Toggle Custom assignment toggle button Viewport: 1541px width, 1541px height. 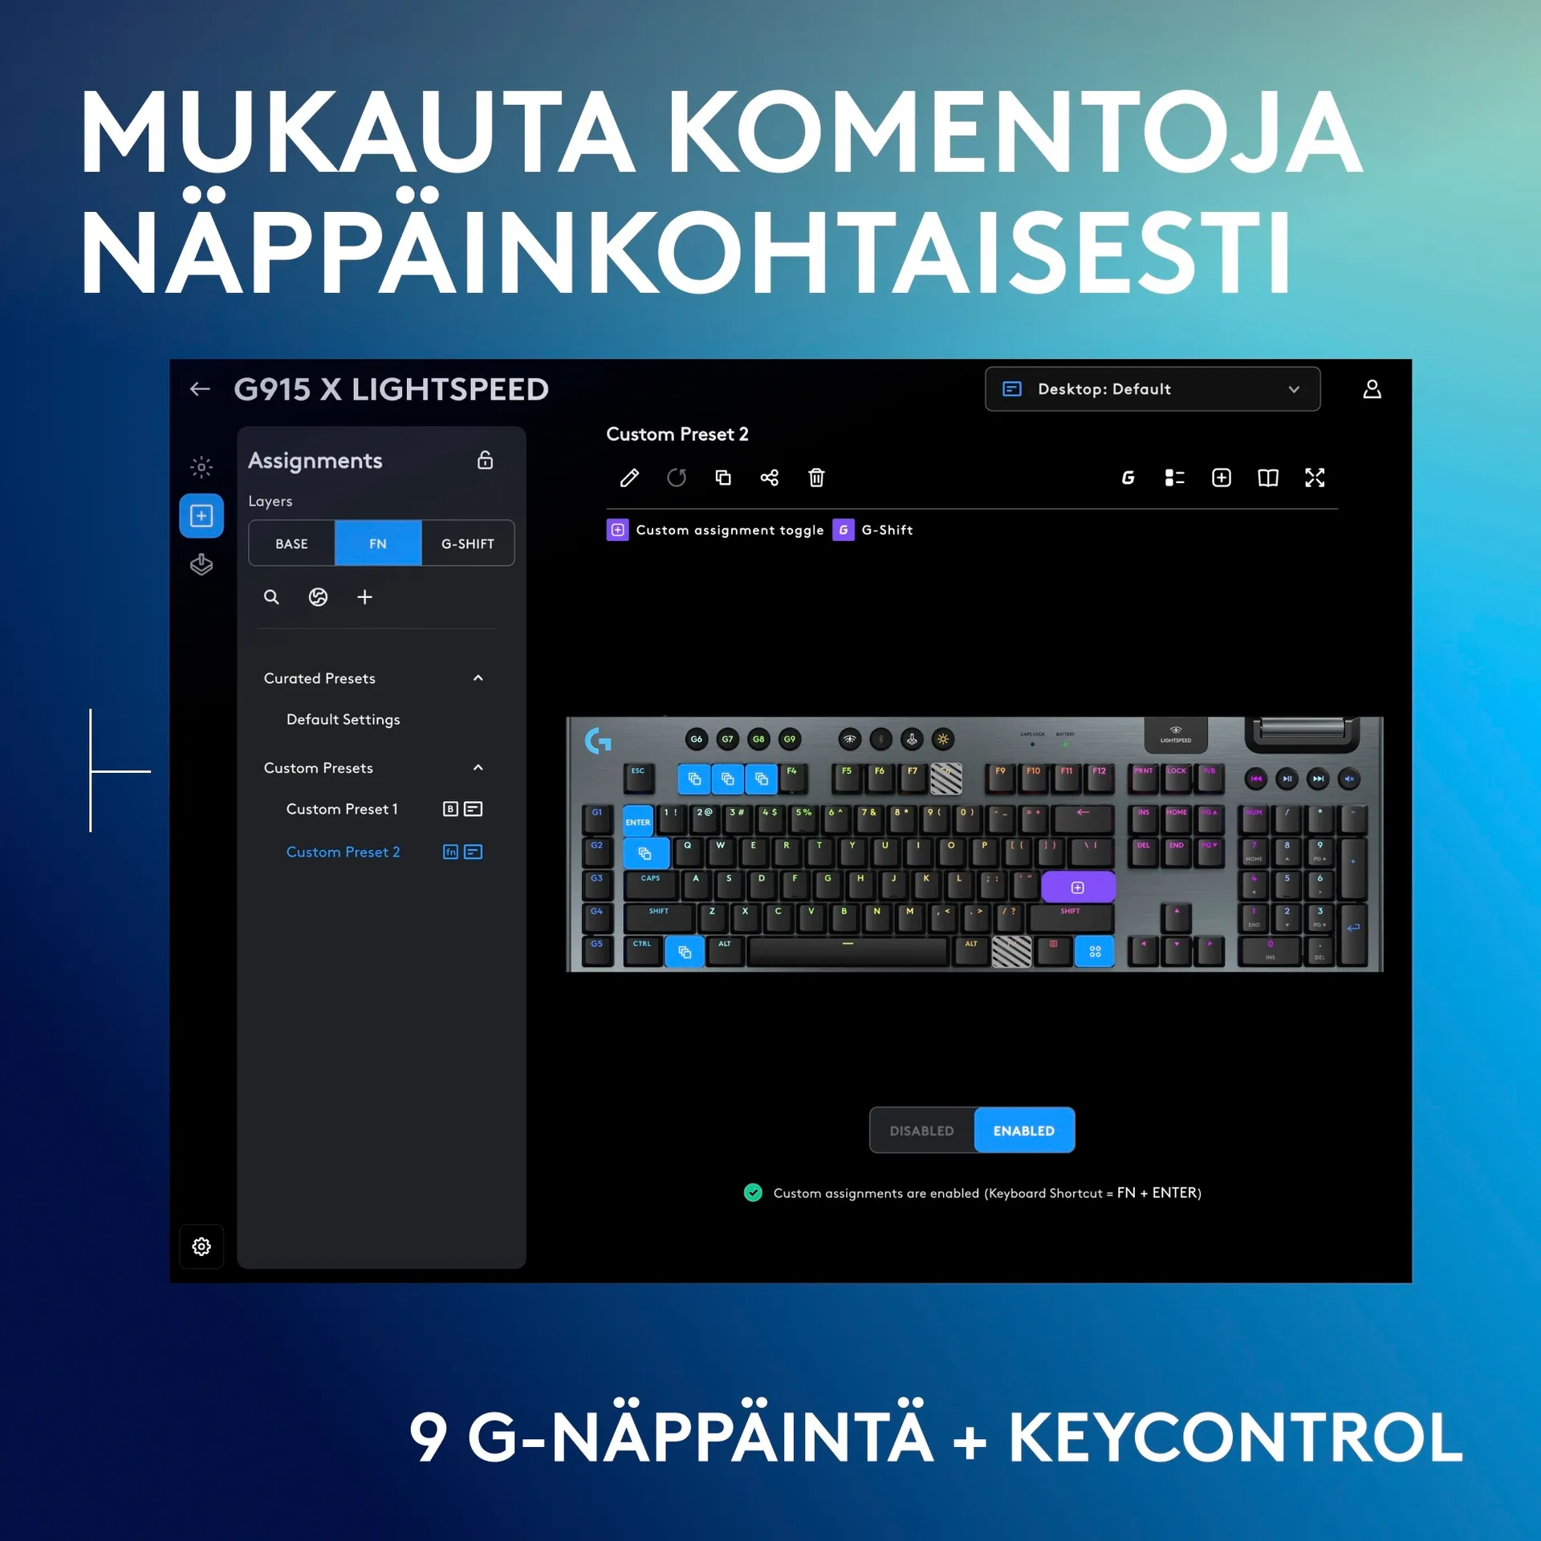tap(616, 529)
